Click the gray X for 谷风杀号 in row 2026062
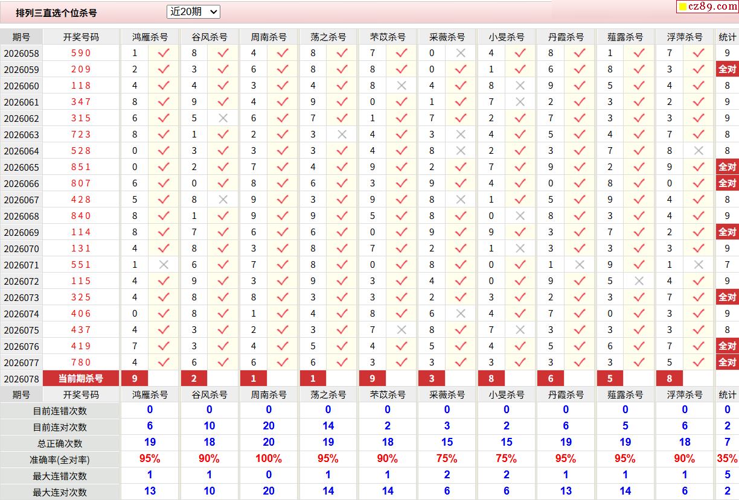 (x=223, y=118)
